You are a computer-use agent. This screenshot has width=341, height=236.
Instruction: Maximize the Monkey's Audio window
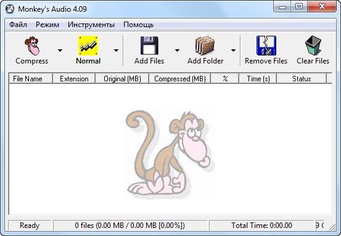pos(299,7)
